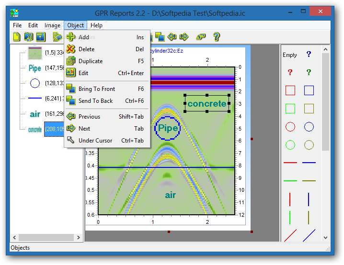Click the New document toolbar icon
This screenshot has width=344, height=265.
[x=16, y=37]
